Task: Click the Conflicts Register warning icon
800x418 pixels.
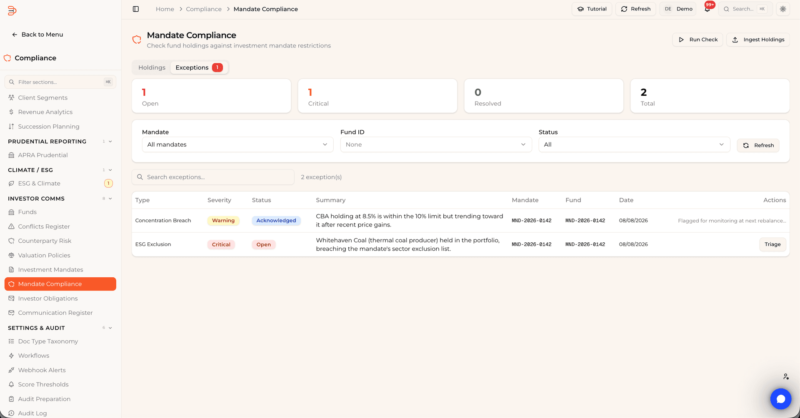Action: tap(11, 226)
